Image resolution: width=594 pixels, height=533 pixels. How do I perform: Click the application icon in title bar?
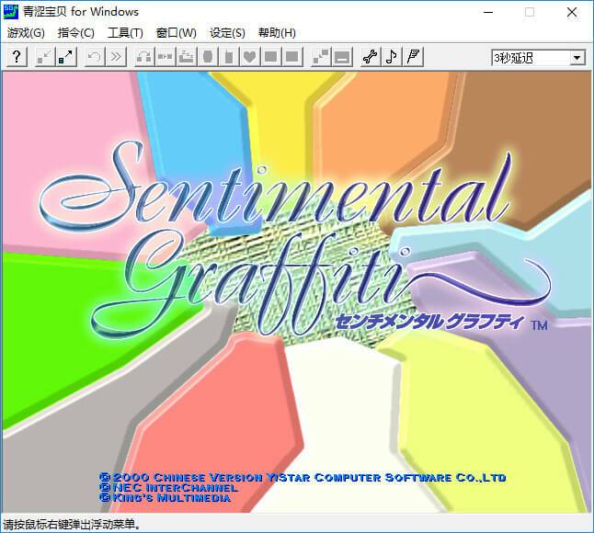click(x=12, y=11)
